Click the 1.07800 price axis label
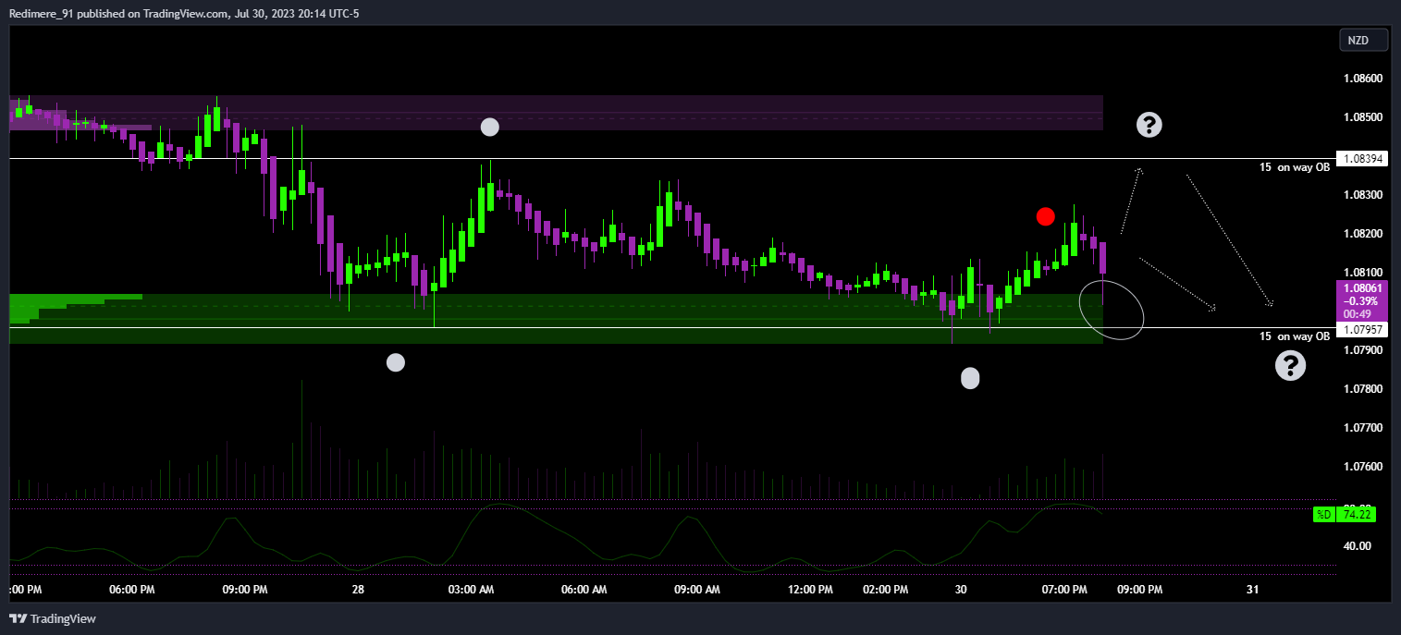 1363,389
